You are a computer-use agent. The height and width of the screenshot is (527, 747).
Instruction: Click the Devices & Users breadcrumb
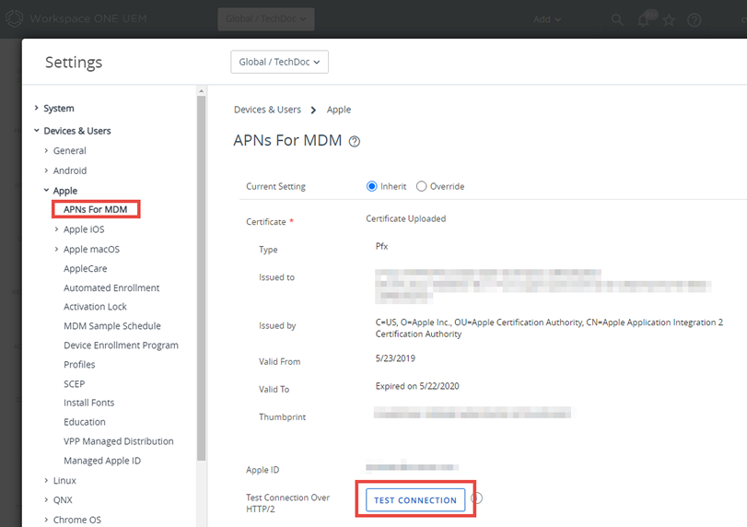coord(267,110)
